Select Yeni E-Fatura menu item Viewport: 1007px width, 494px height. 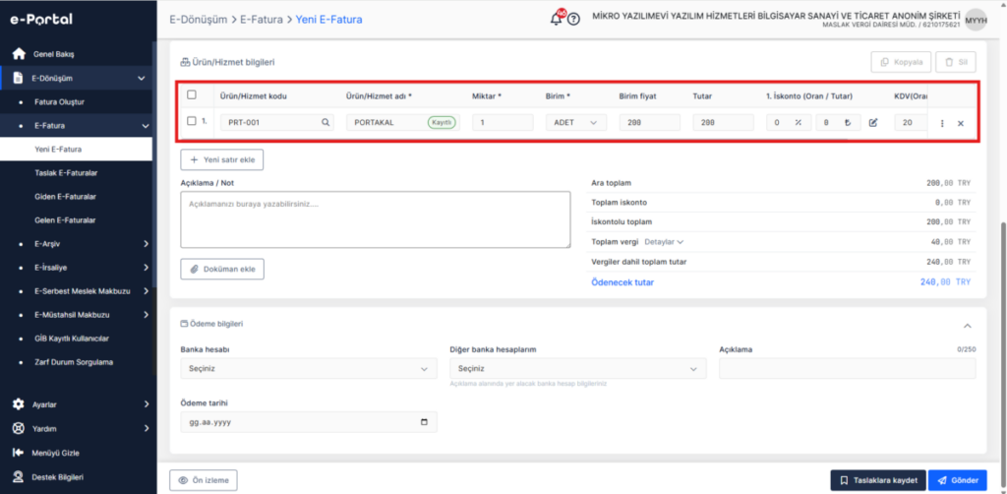pyautogui.click(x=76, y=149)
